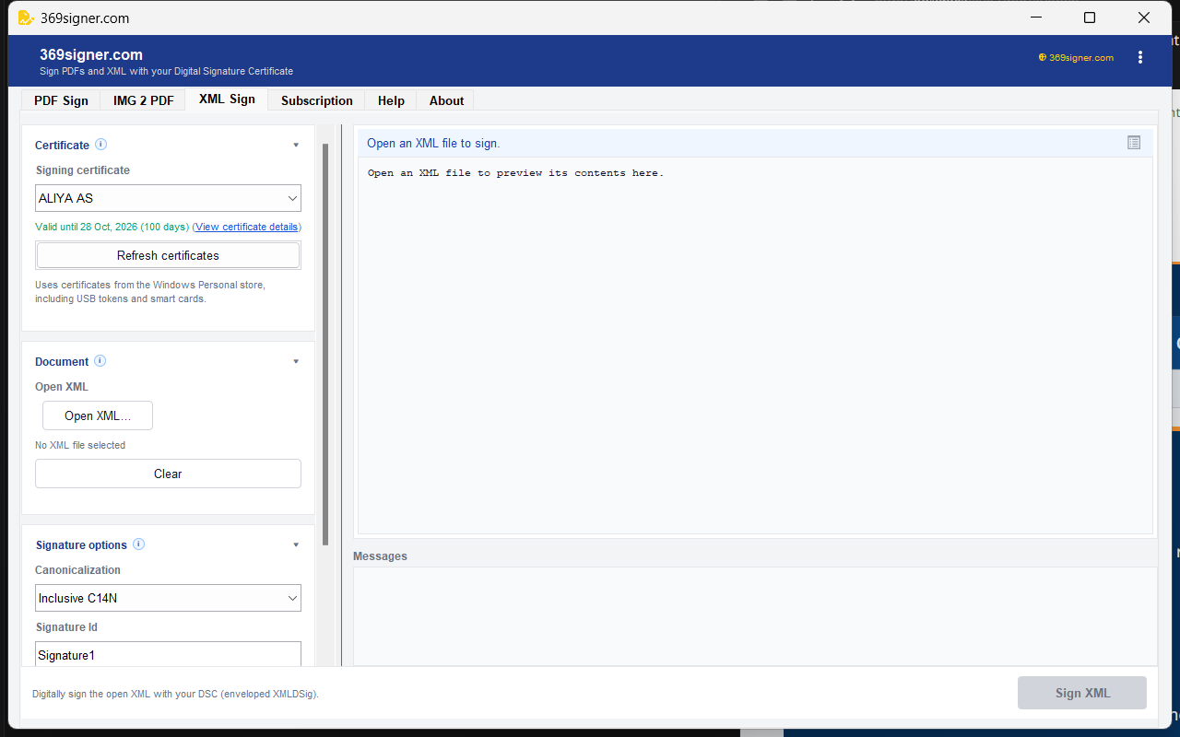The width and height of the screenshot is (1180, 737).
Task: Click the 'Signing certificate' label
Action: click(83, 170)
